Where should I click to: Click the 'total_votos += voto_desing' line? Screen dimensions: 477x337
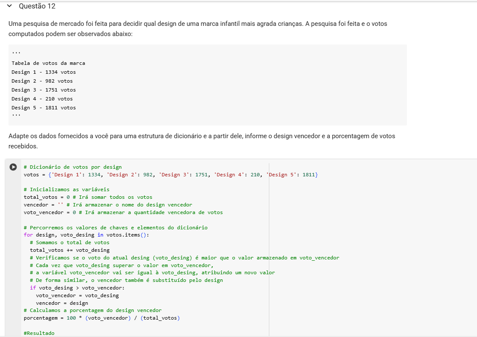pos(70,250)
